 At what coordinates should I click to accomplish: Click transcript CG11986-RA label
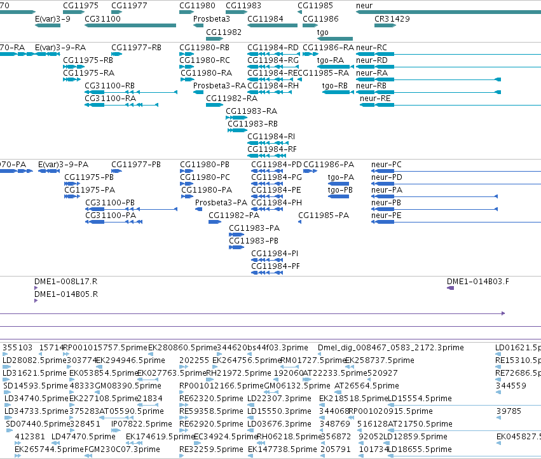(x=329, y=47)
